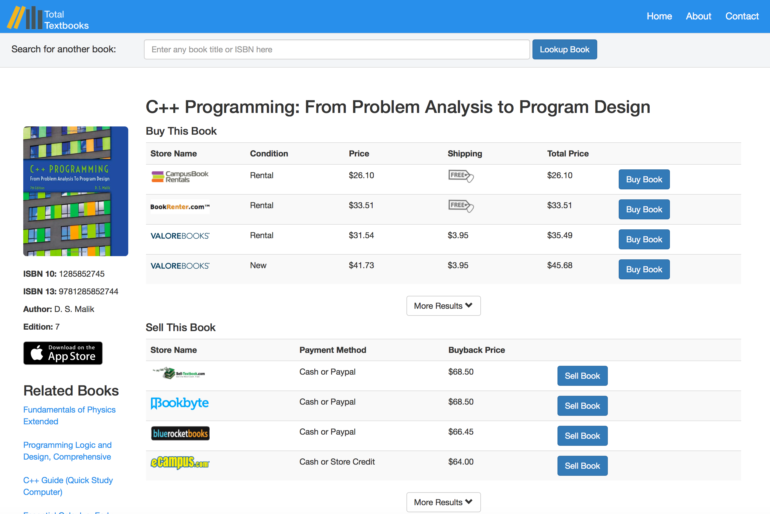Click the book title or ISBN search field
Image resolution: width=770 pixels, height=514 pixels.
click(337, 49)
